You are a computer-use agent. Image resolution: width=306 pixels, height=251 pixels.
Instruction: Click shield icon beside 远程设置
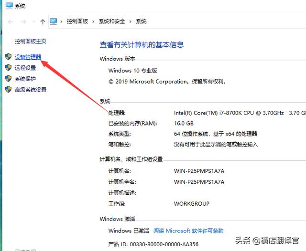click(9, 68)
